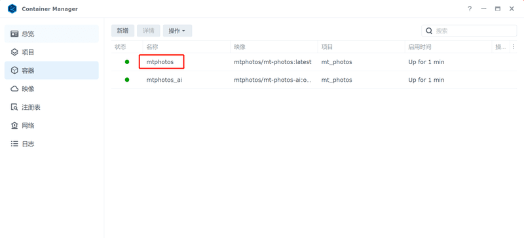524x238 pixels.
Task: Open the 总览 overview icon in sidebar
Action: tap(14, 34)
